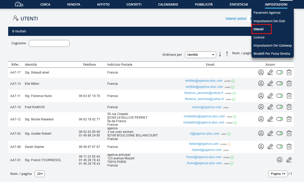Click the dashboard speedometer logo icon

point(19,4)
